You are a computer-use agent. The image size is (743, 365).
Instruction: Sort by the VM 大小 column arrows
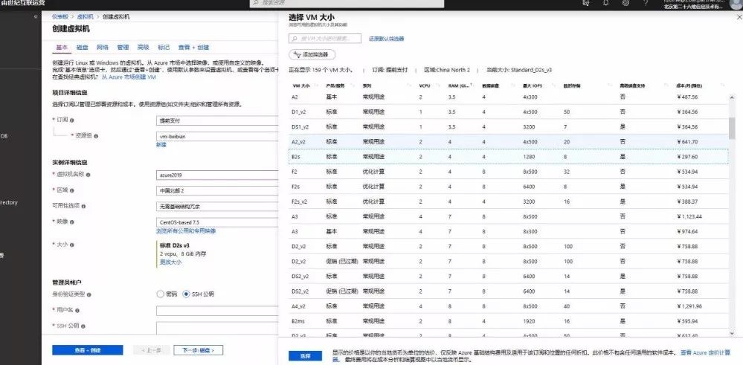pos(315,85)
